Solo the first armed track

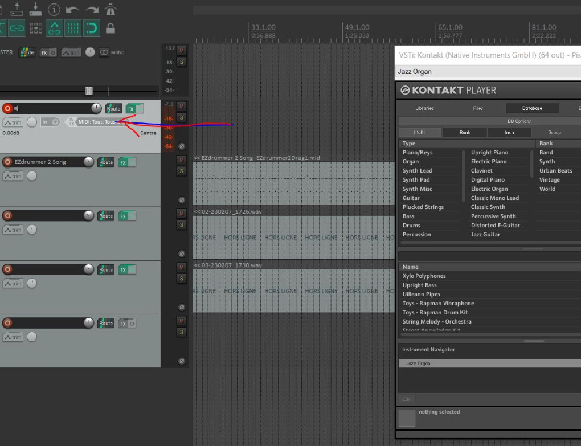182,117
